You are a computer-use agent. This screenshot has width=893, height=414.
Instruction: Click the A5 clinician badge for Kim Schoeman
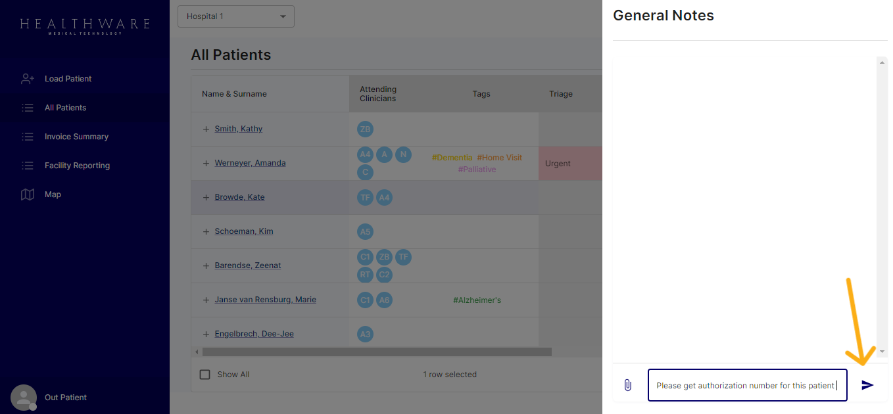[x=365, y=231]
